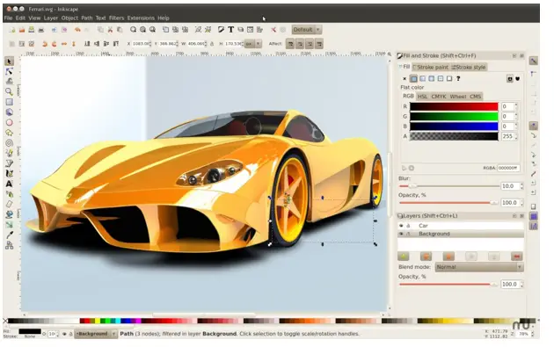
Task: Switch to the CMYK color tab
Action: tap(439, 97)
